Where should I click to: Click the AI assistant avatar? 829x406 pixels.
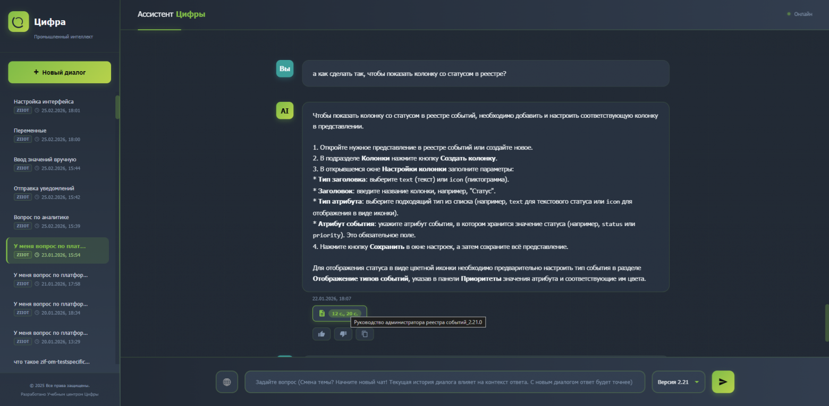[285, 110]
